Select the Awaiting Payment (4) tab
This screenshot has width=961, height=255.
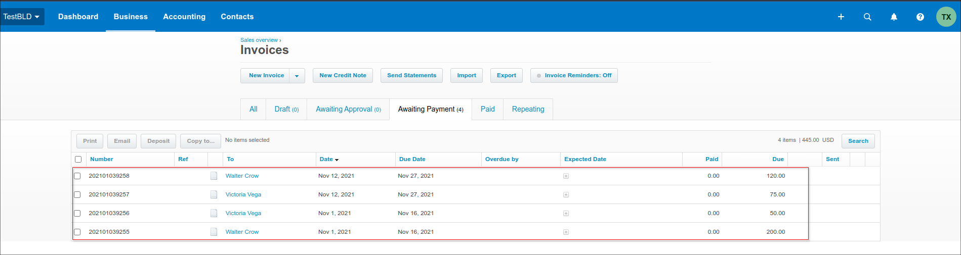pyautogui.click(x=431, y=109)
